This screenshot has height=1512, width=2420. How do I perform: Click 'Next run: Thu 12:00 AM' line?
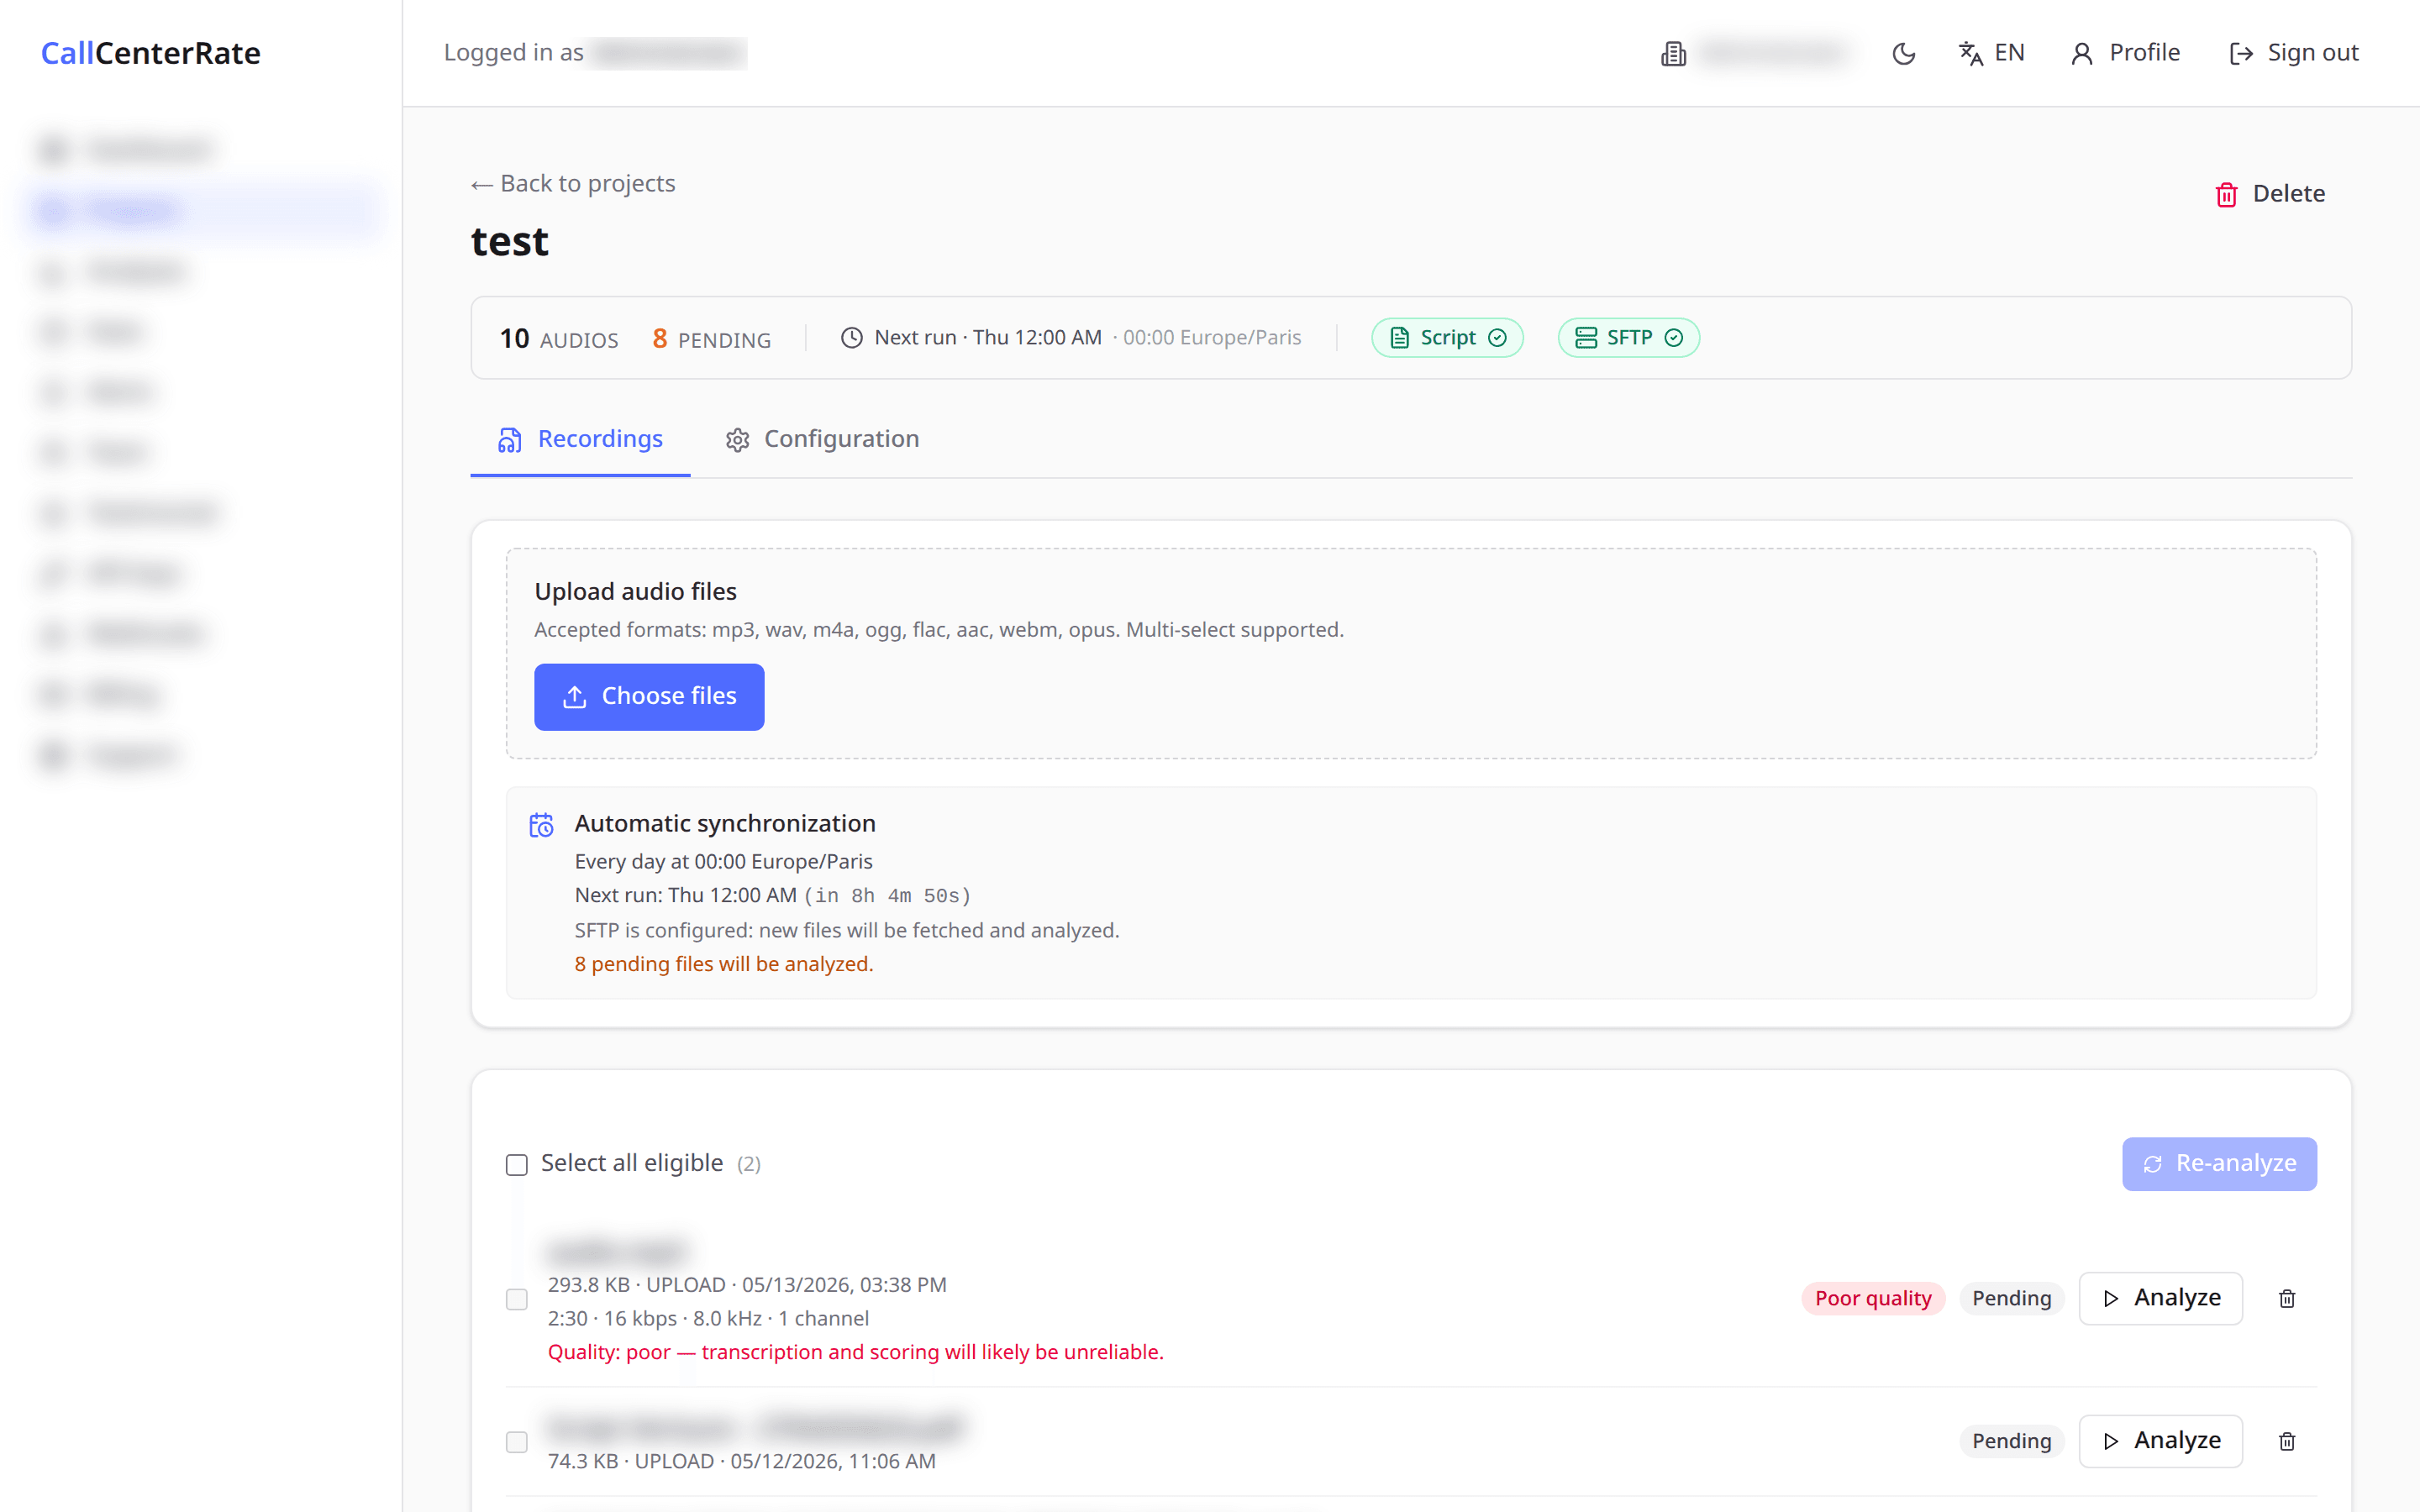(x=772, y=896)
